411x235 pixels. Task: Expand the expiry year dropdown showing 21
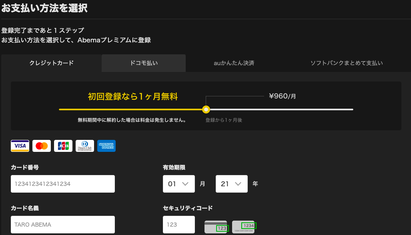(231, 184)
